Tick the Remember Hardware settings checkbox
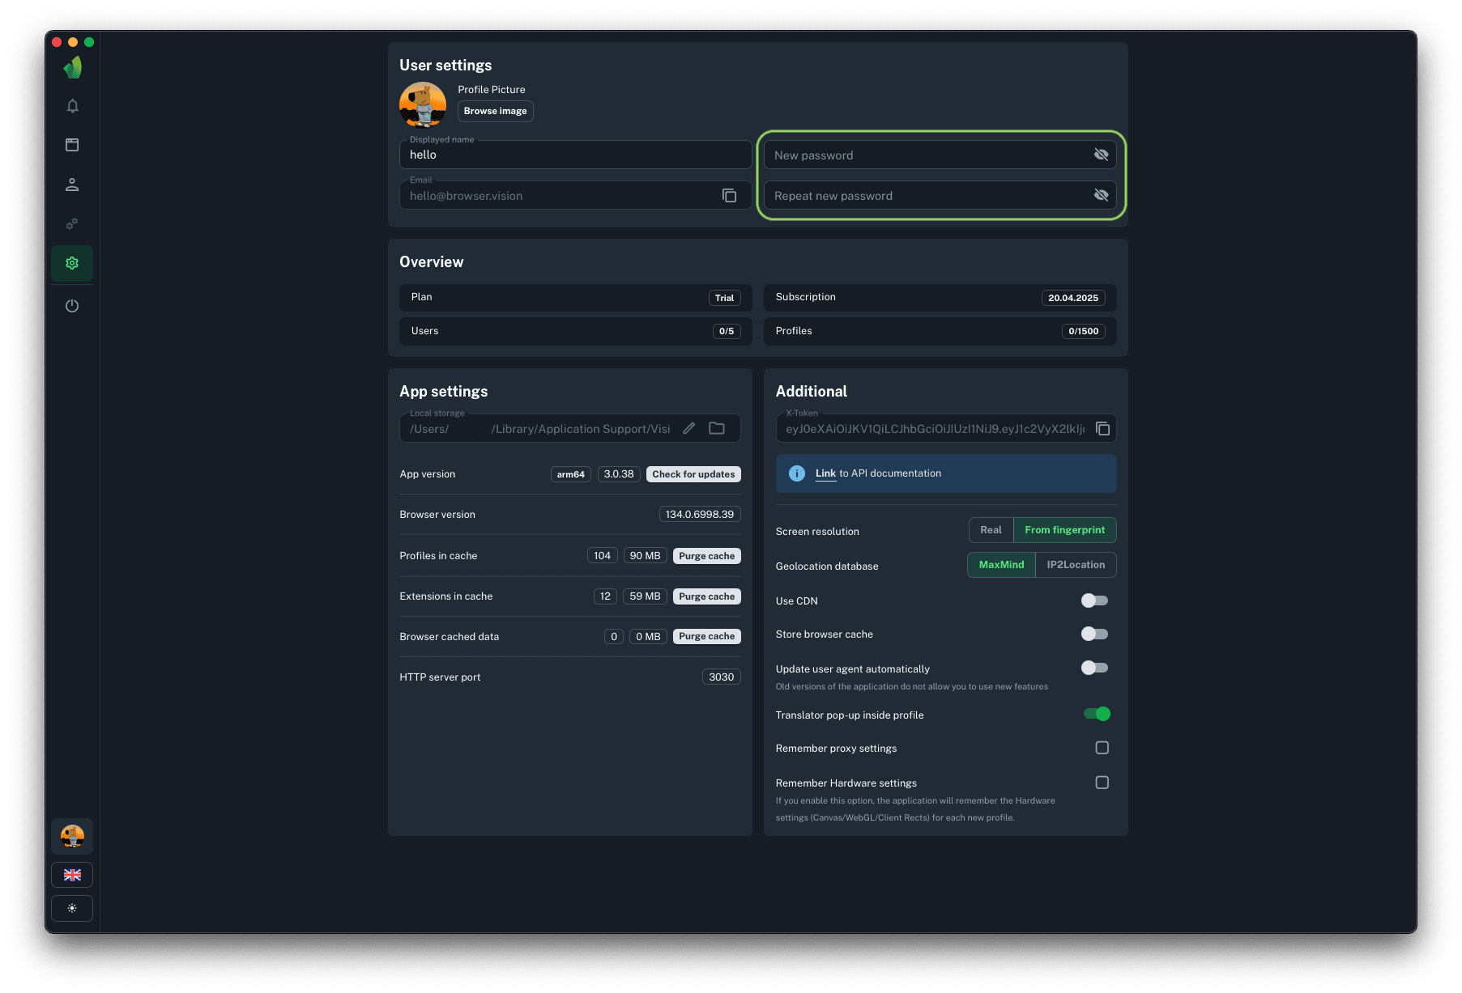This screenshot has height=993, width=1462. click(1102, 783)
